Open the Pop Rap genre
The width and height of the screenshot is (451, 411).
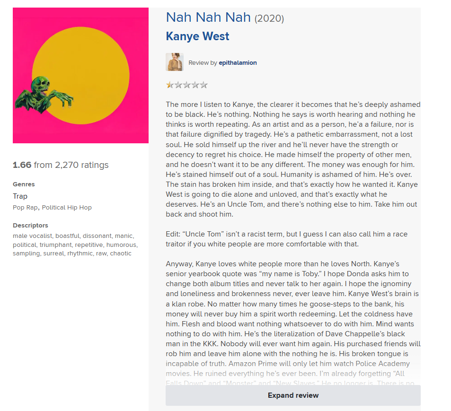(25, 208)
